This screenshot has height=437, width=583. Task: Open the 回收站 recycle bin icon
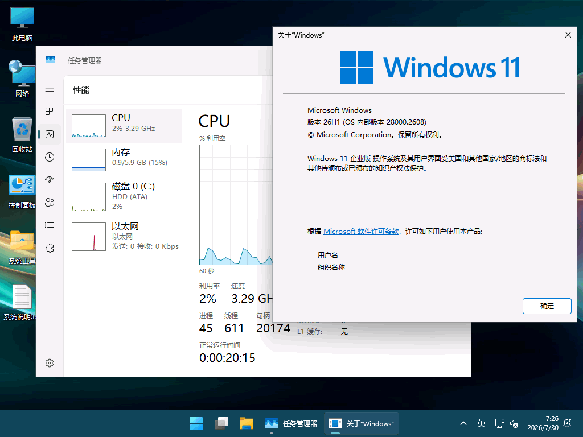pyautogui.click(x=22, y=135)
